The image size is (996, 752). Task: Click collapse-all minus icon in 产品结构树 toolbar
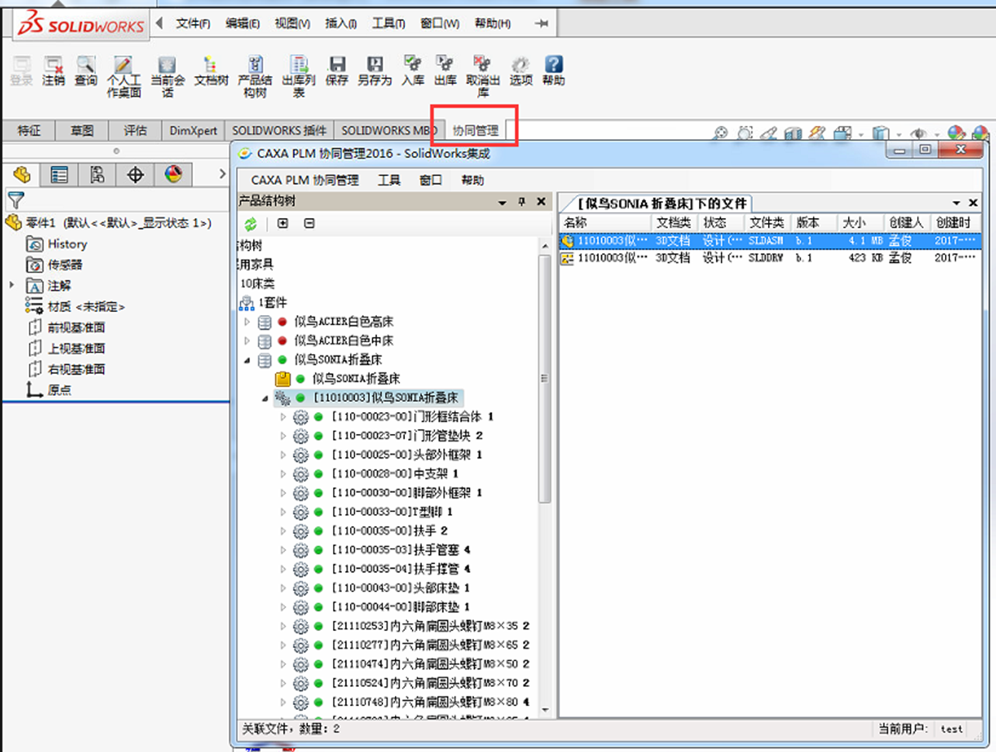point(310,224)
